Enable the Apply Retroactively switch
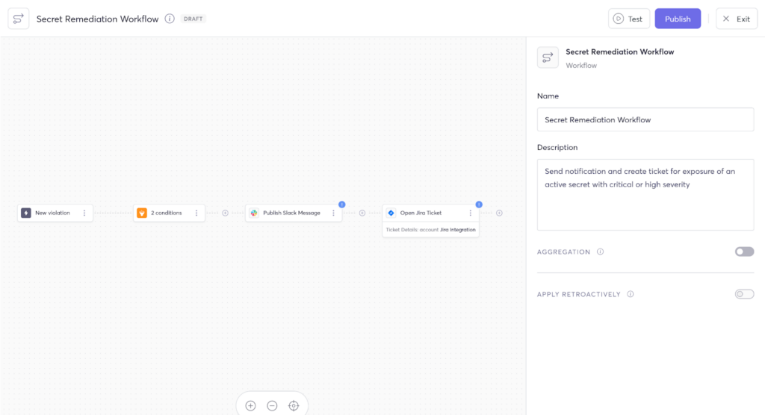Viewport: 765px width, 415px height. click(744, 295)
